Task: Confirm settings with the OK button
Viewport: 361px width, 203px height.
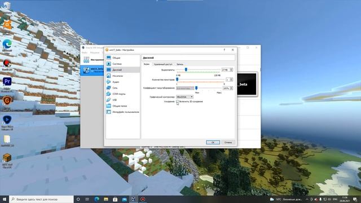Action: pos(213,143)
